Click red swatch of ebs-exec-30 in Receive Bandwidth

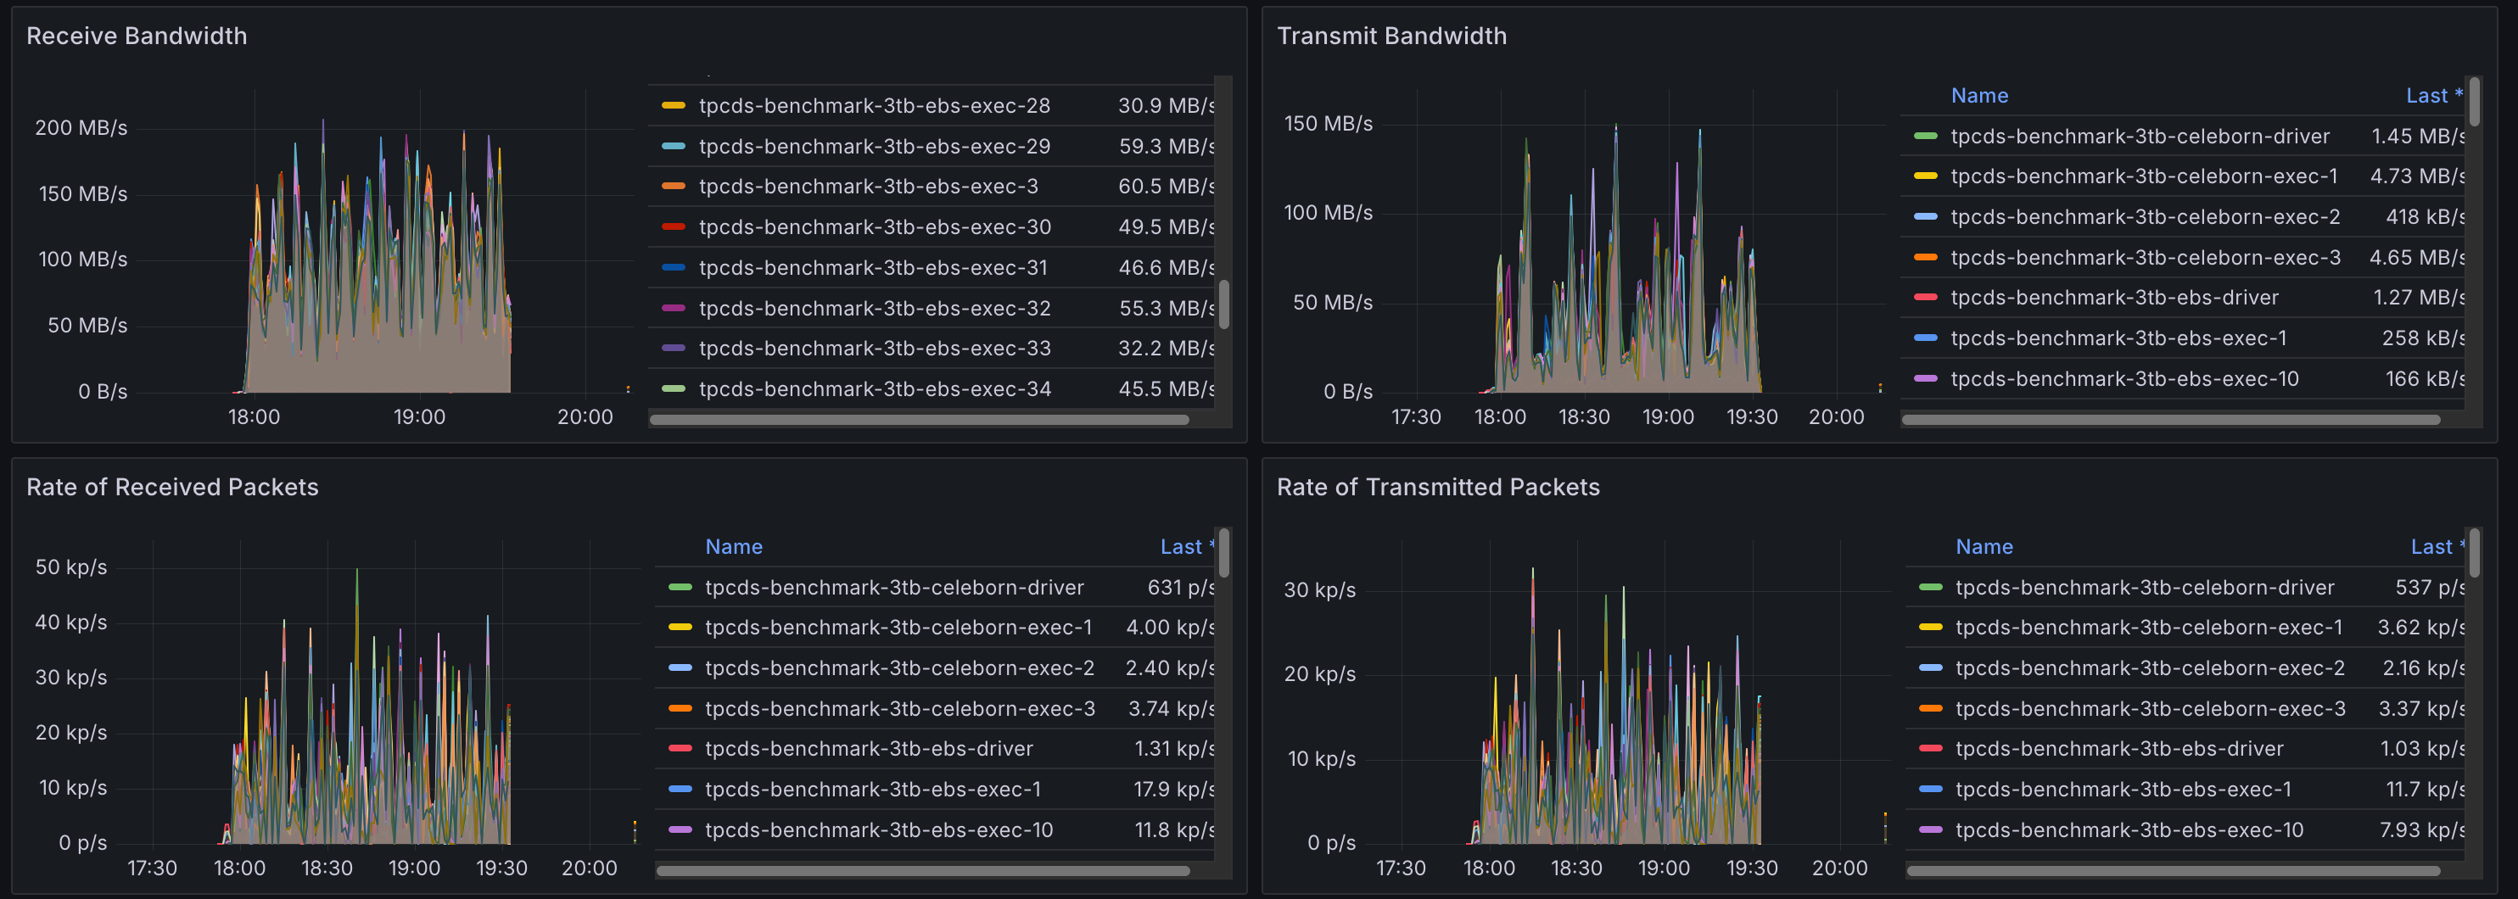(x=674, y=226)
